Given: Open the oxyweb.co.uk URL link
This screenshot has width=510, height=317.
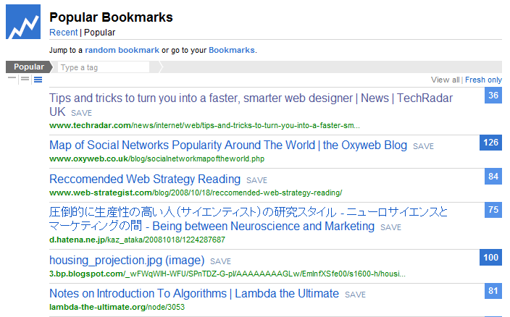Looking at the screenshot, I should click(x=156, y=158).
